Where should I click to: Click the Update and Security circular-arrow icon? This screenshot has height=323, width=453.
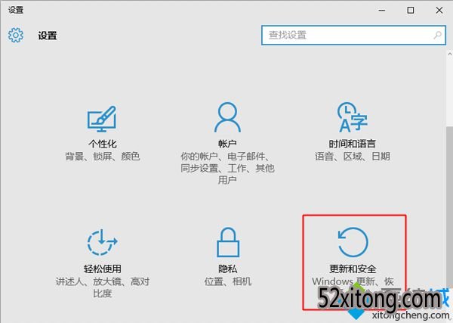coord(352,243)
